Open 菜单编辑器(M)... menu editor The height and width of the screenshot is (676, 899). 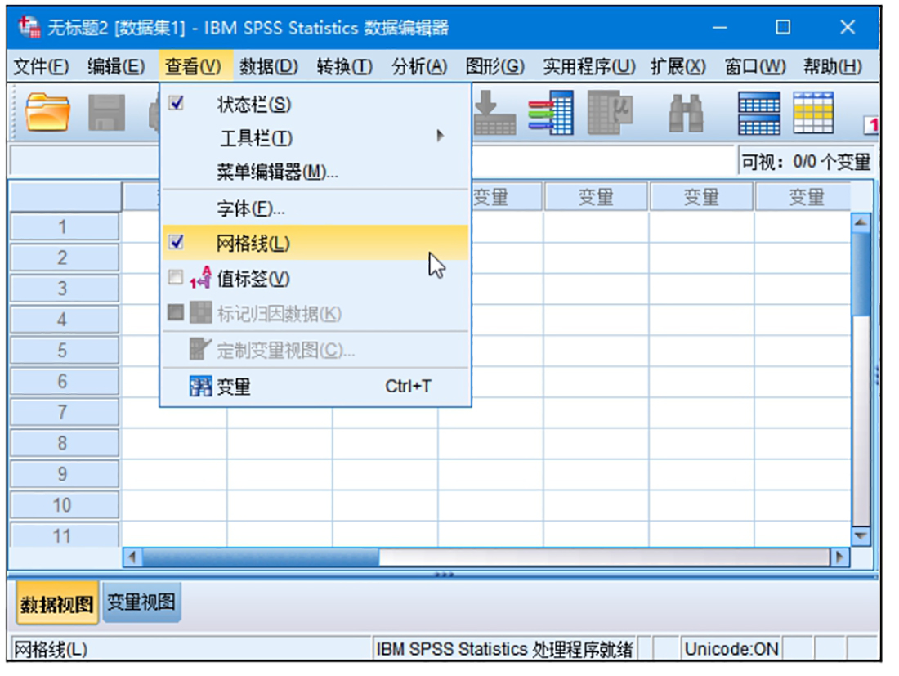315,172
